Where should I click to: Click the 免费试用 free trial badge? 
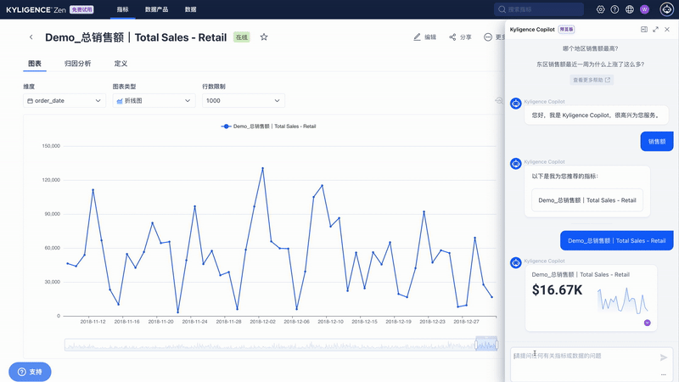click(81, 9)
